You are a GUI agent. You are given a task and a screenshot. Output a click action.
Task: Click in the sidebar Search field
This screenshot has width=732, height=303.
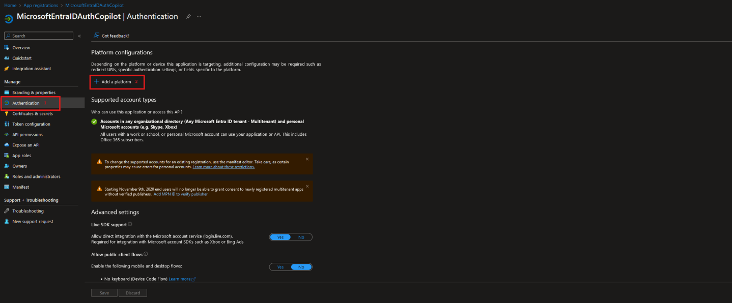[39, 36]
